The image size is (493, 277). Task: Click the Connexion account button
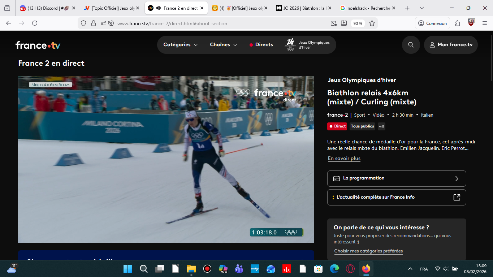pos(432,23)
